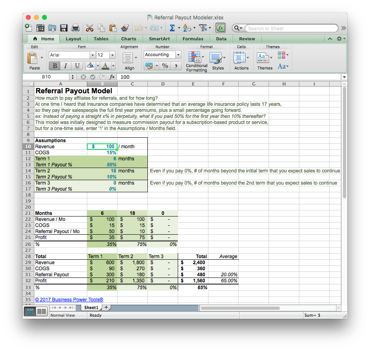The width and height of the screenshot is (370, 351).
Task: Toggle underline formatting
Action: pyautogui.click(x=77, y=66)
